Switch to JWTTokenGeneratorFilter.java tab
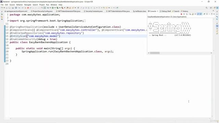The image size is (219, 123). (68, 11)
